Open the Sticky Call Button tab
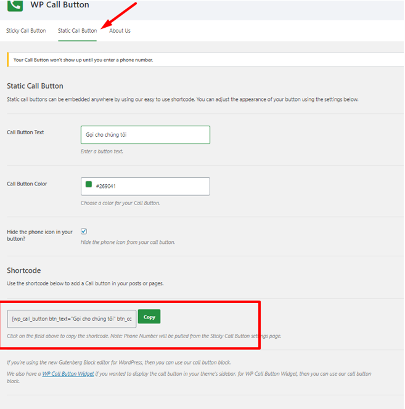The height and width of the screenshot is (409, 405). click(x=26, y=31)
